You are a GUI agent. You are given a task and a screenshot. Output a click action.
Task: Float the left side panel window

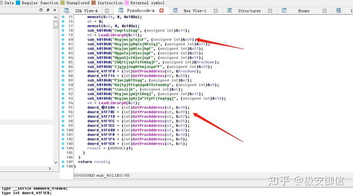tap(48, 11)
